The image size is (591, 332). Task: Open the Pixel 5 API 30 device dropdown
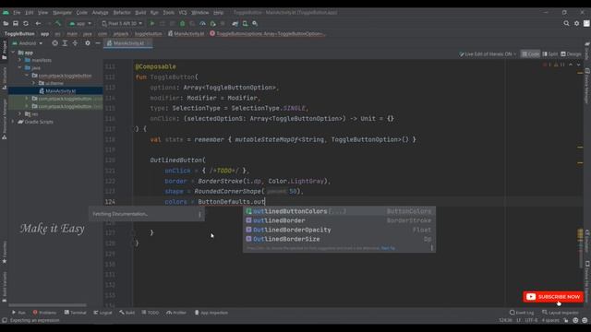[122, 23]
